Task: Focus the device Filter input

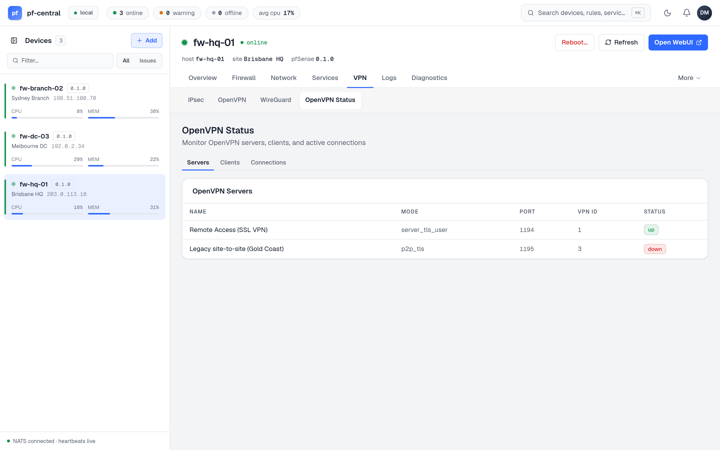Action: click(x=60, y=61)
